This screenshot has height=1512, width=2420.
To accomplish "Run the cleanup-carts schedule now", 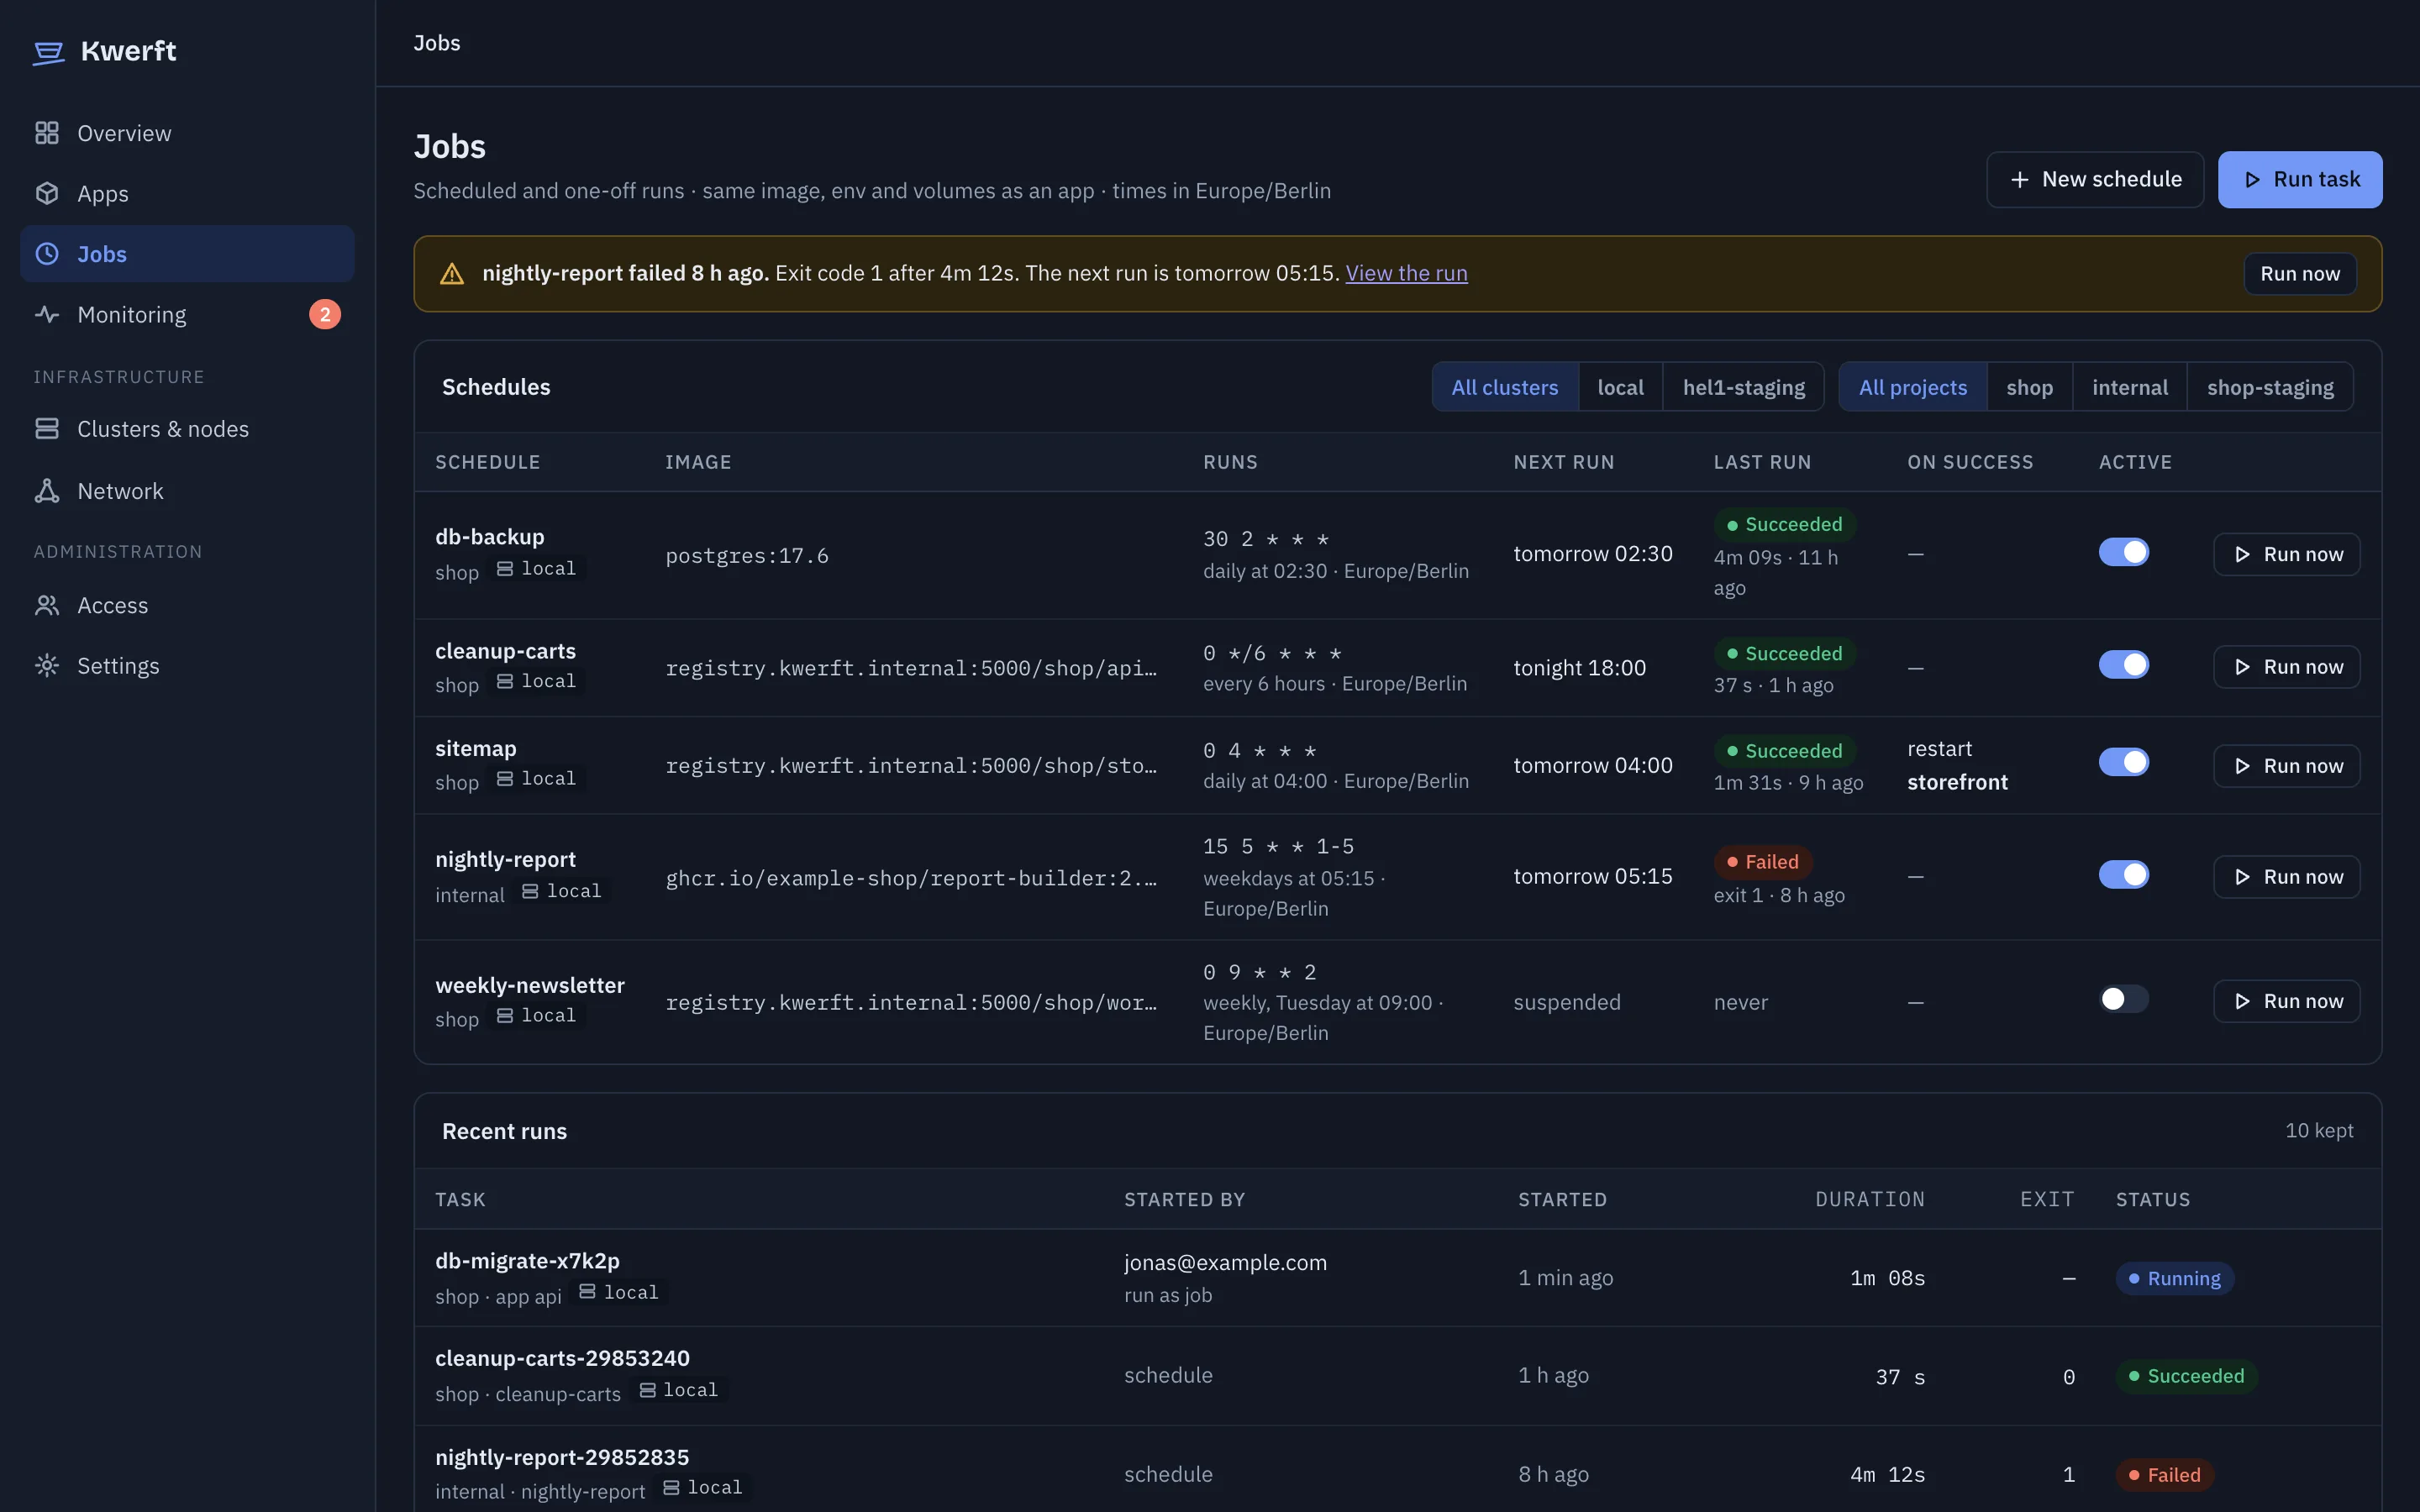I will point(2287,667).
